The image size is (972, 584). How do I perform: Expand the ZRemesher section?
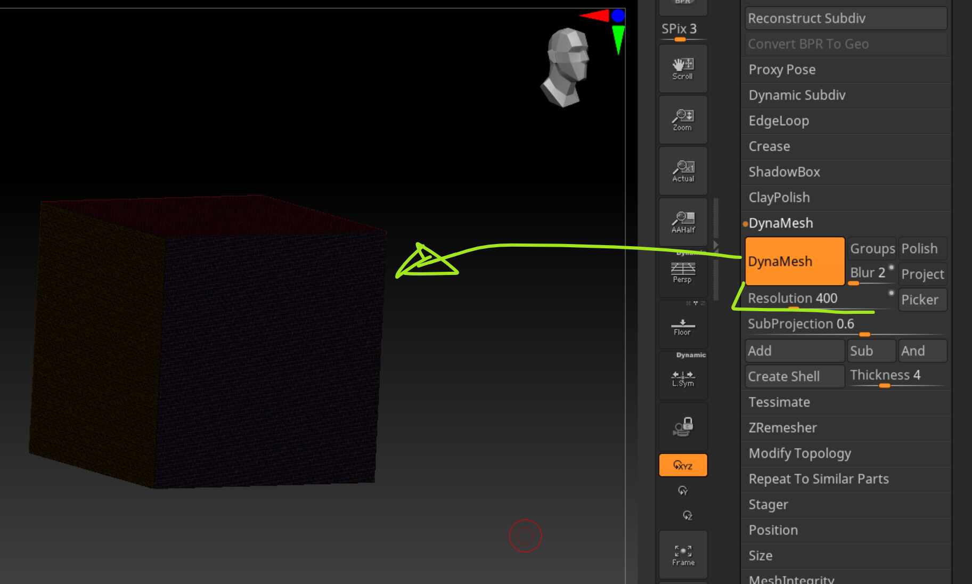coord(845,427)
